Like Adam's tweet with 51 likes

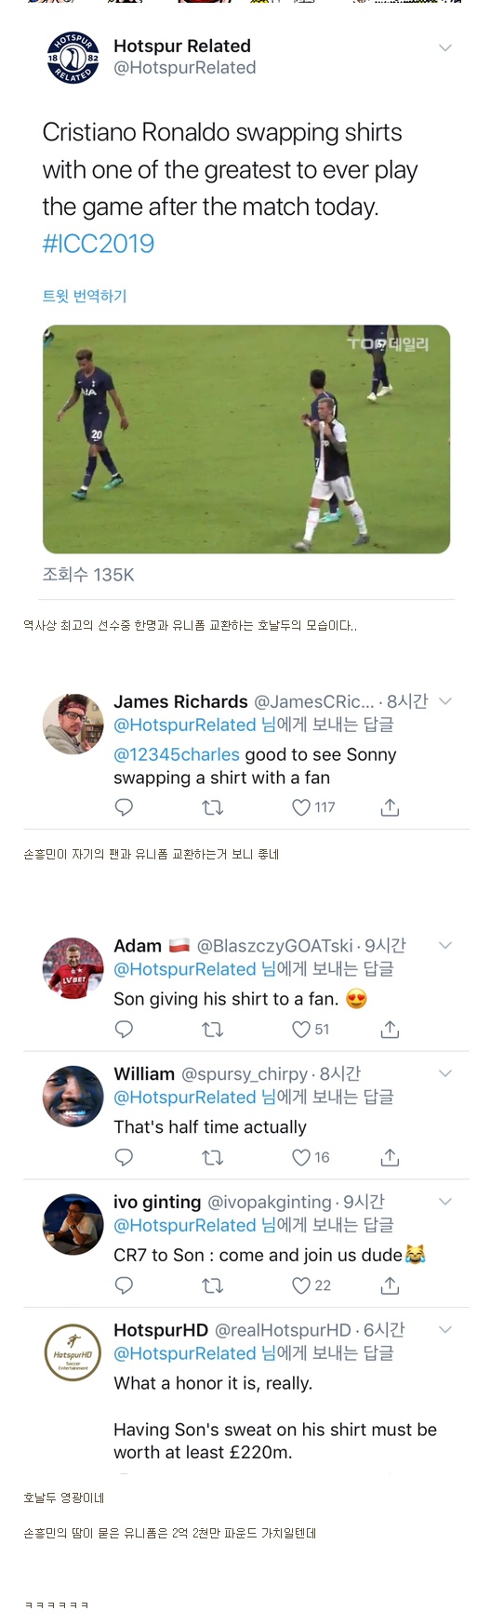click(311, 1029)
